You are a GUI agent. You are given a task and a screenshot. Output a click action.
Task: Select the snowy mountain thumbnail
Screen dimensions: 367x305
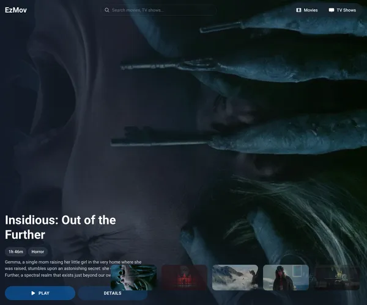click(235, 278)
